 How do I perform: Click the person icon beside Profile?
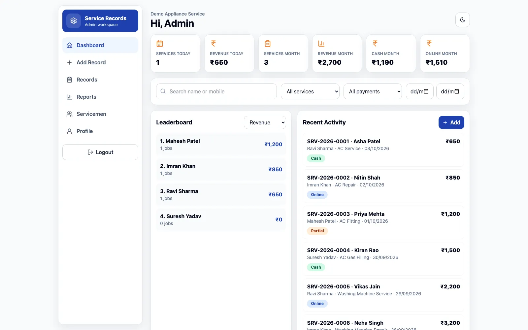pyautogui.click(x=69, y=131)
